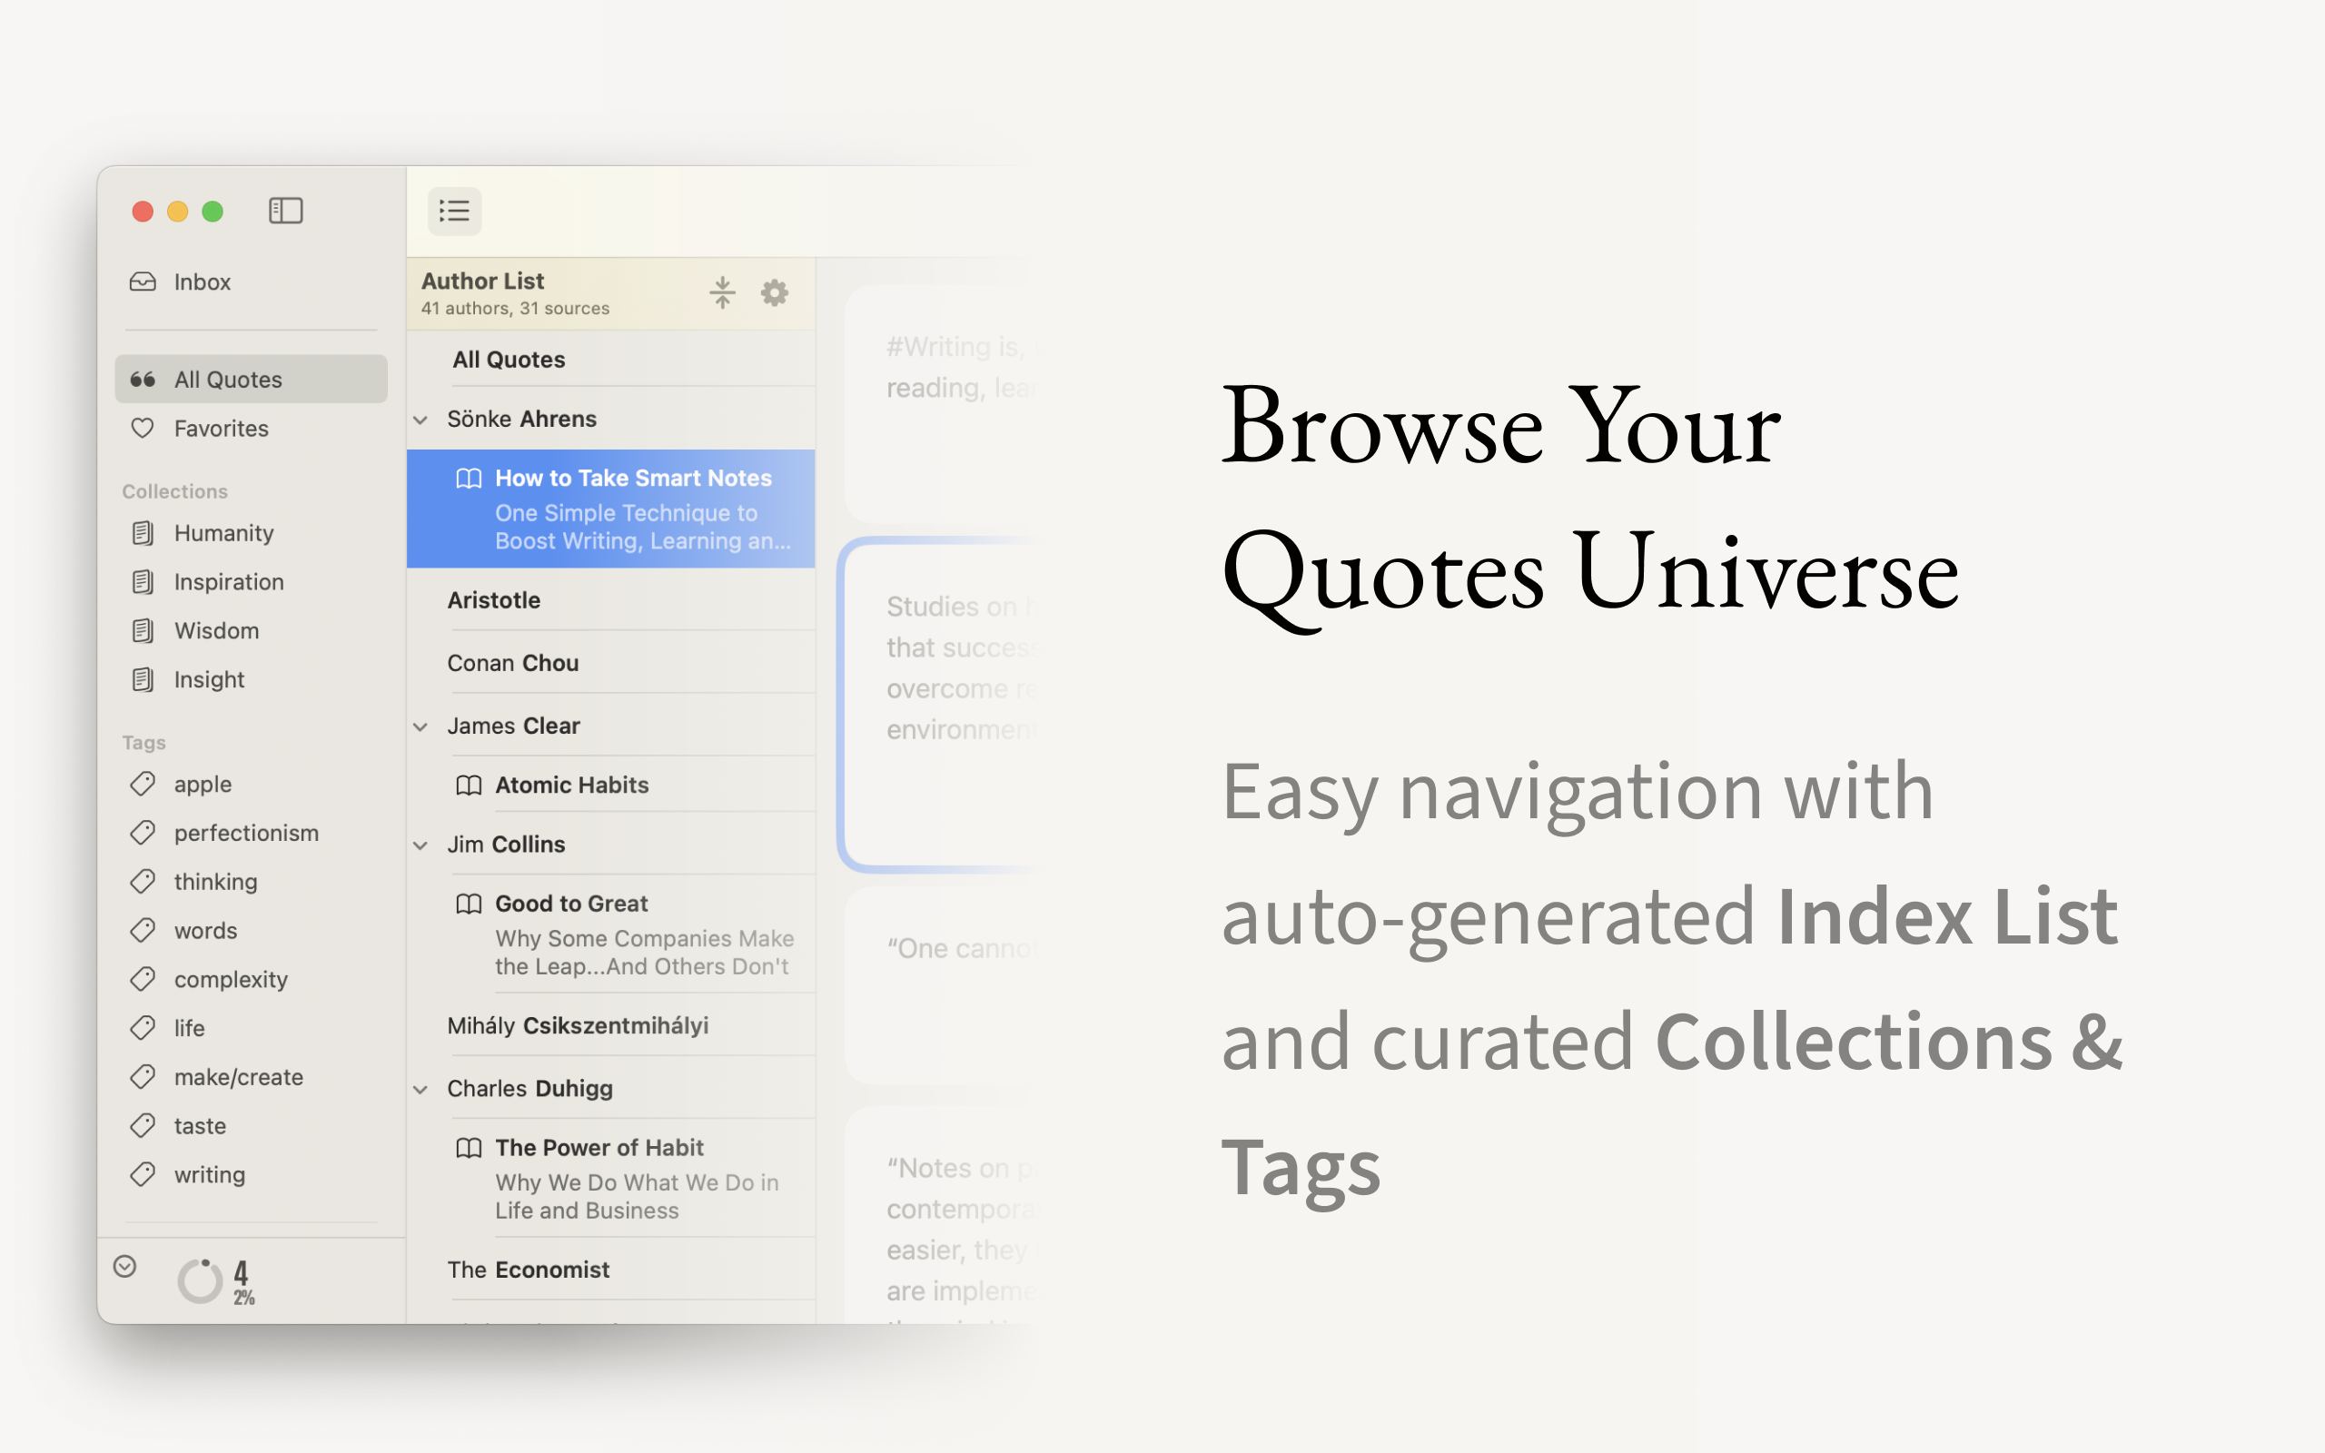The height and width of the screenshot is (1453, 2325).
Task: Open the Inspiration collection
Action: (251, 581)
